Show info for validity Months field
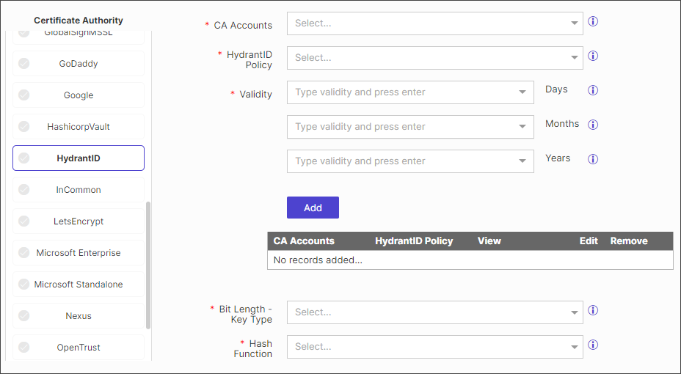 [x=593, y=125]
